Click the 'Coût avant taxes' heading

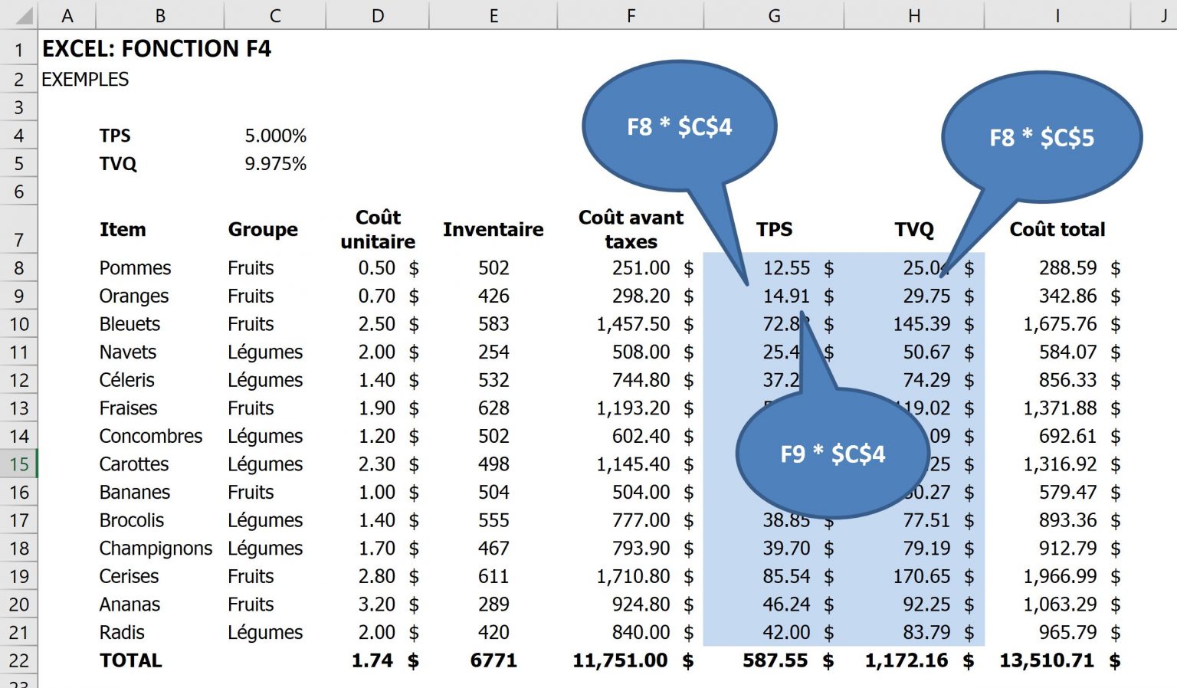tap(631, 229)
